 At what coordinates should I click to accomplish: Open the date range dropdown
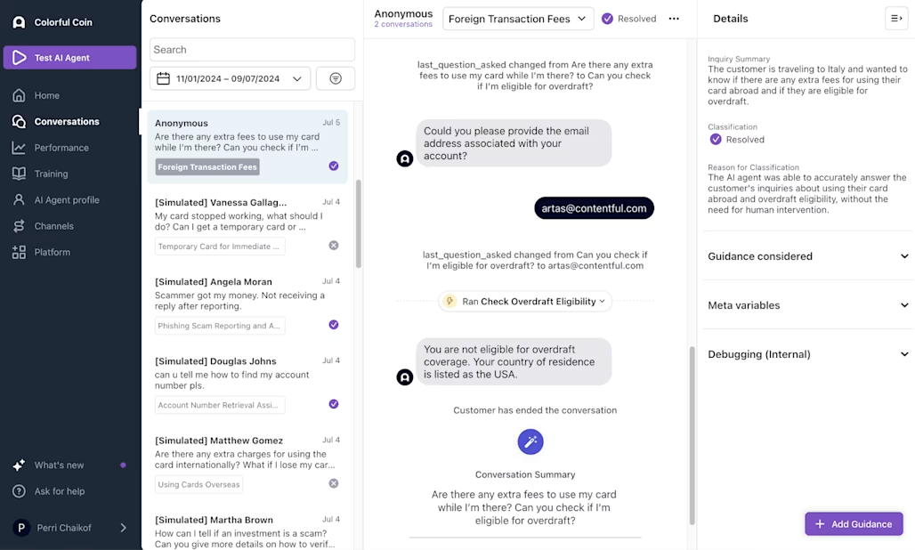(x=230, y=78)
